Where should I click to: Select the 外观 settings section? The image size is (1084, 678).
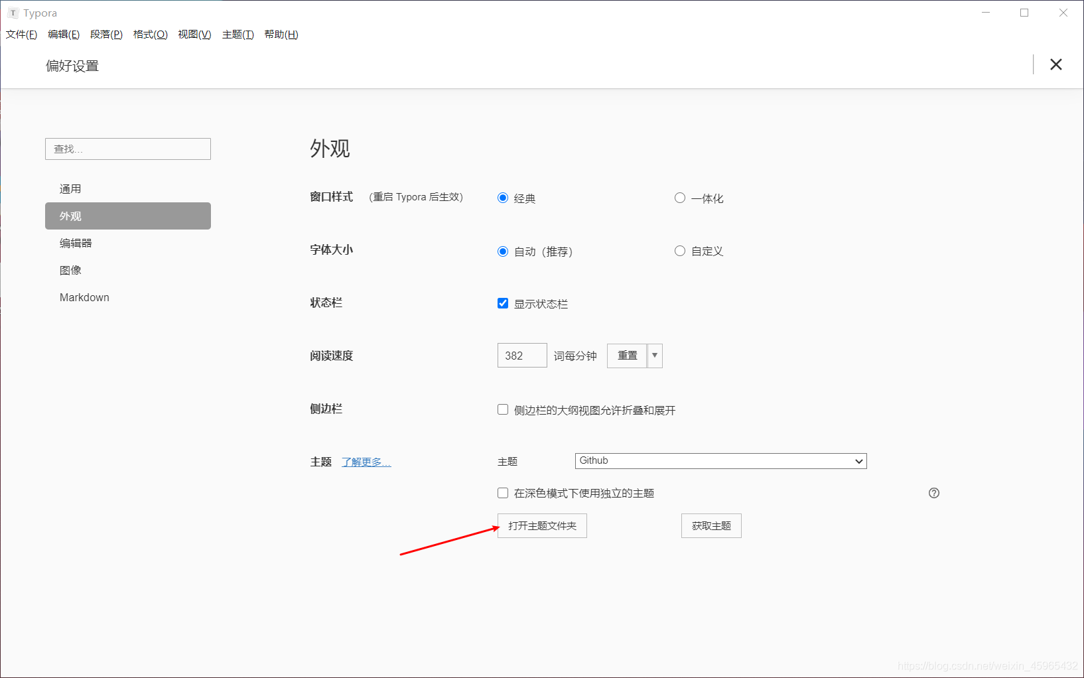pyautogui.click(x=128, y=216)
